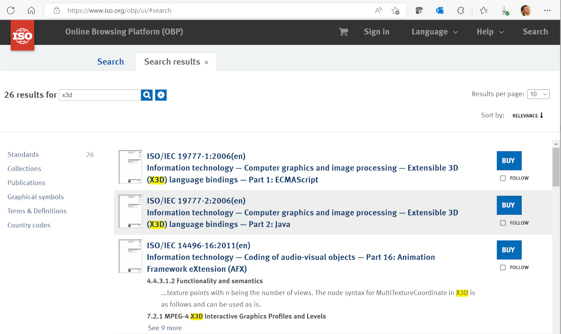Open the browser extensions puzzle icon
Screen dimensions: 561x334
(460, 10)
